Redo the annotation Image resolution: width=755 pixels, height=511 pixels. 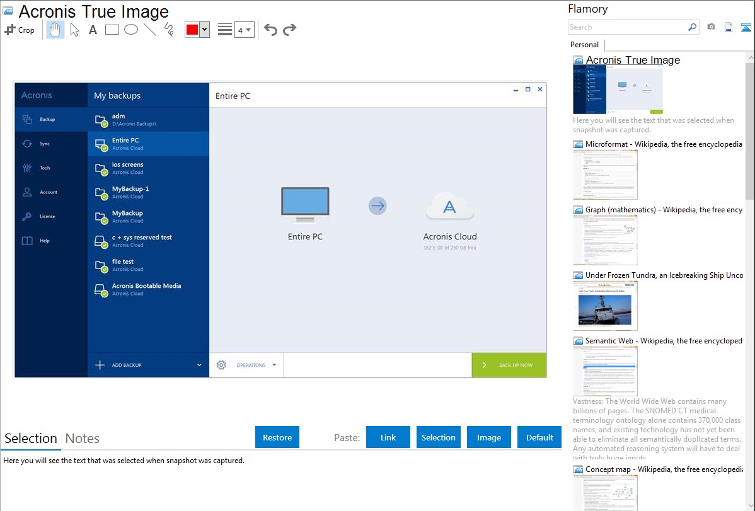[289, 30]
